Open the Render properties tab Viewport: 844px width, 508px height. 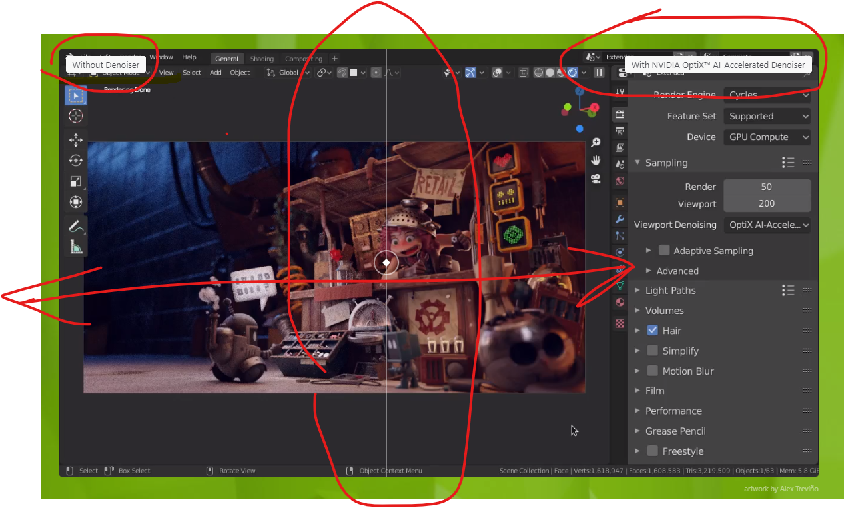tap(620, 114)
